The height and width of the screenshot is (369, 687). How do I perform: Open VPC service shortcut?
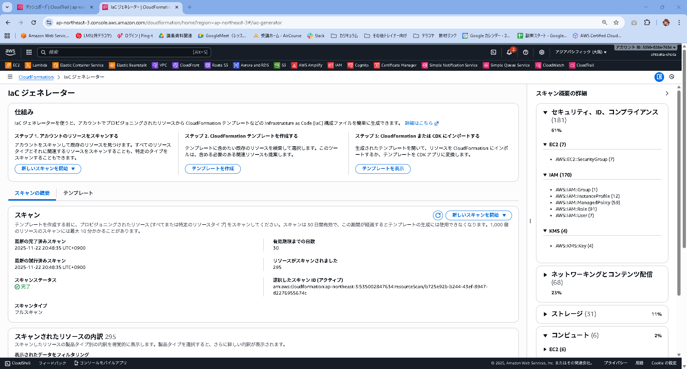pyautogui.click(x=160, y=65)
